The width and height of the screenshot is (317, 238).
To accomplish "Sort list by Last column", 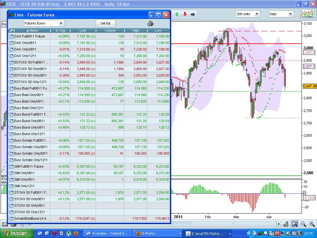I will tap(83, 31).
